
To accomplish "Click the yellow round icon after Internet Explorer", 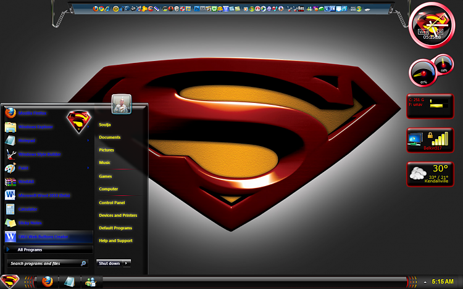I will pos(116,9).
